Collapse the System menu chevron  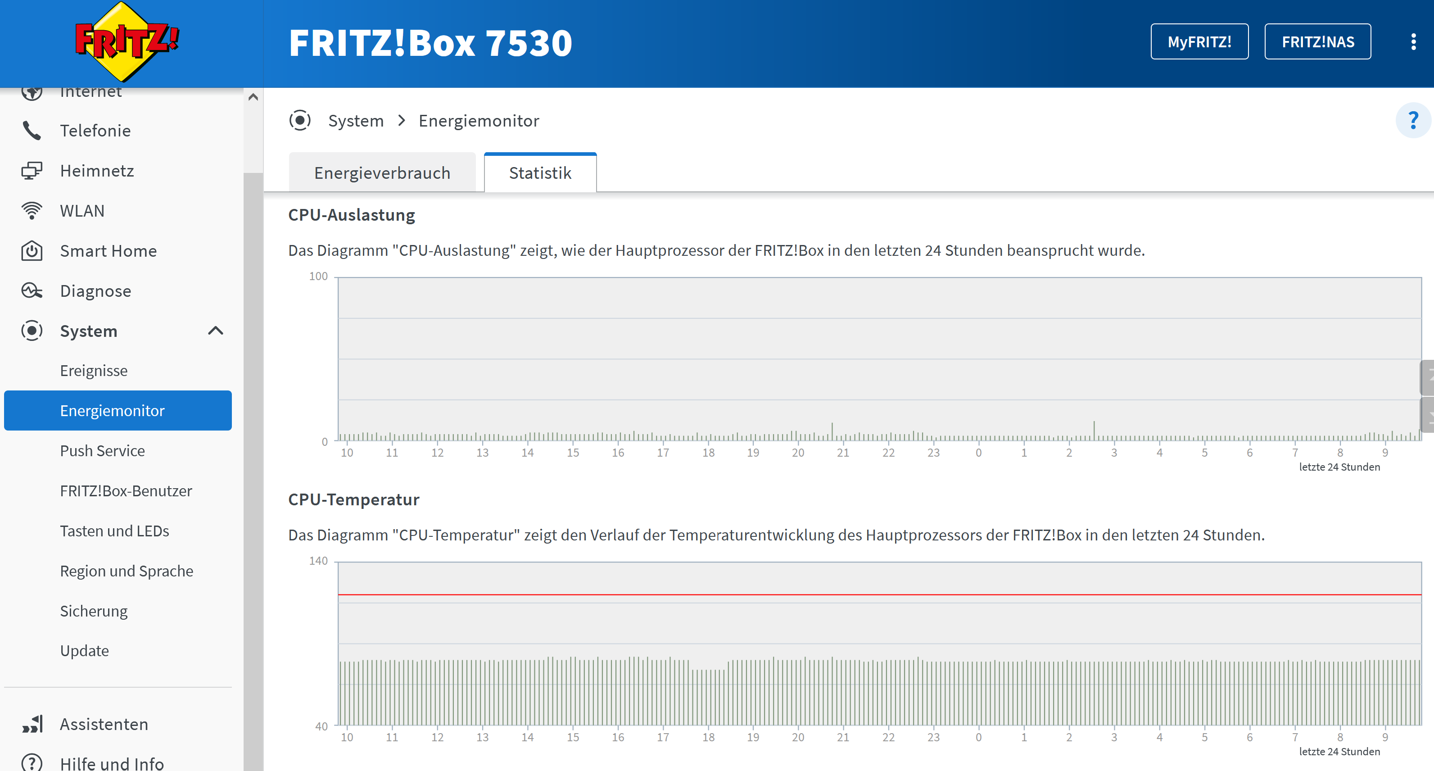pyautogui.click(x=215, y=331)
